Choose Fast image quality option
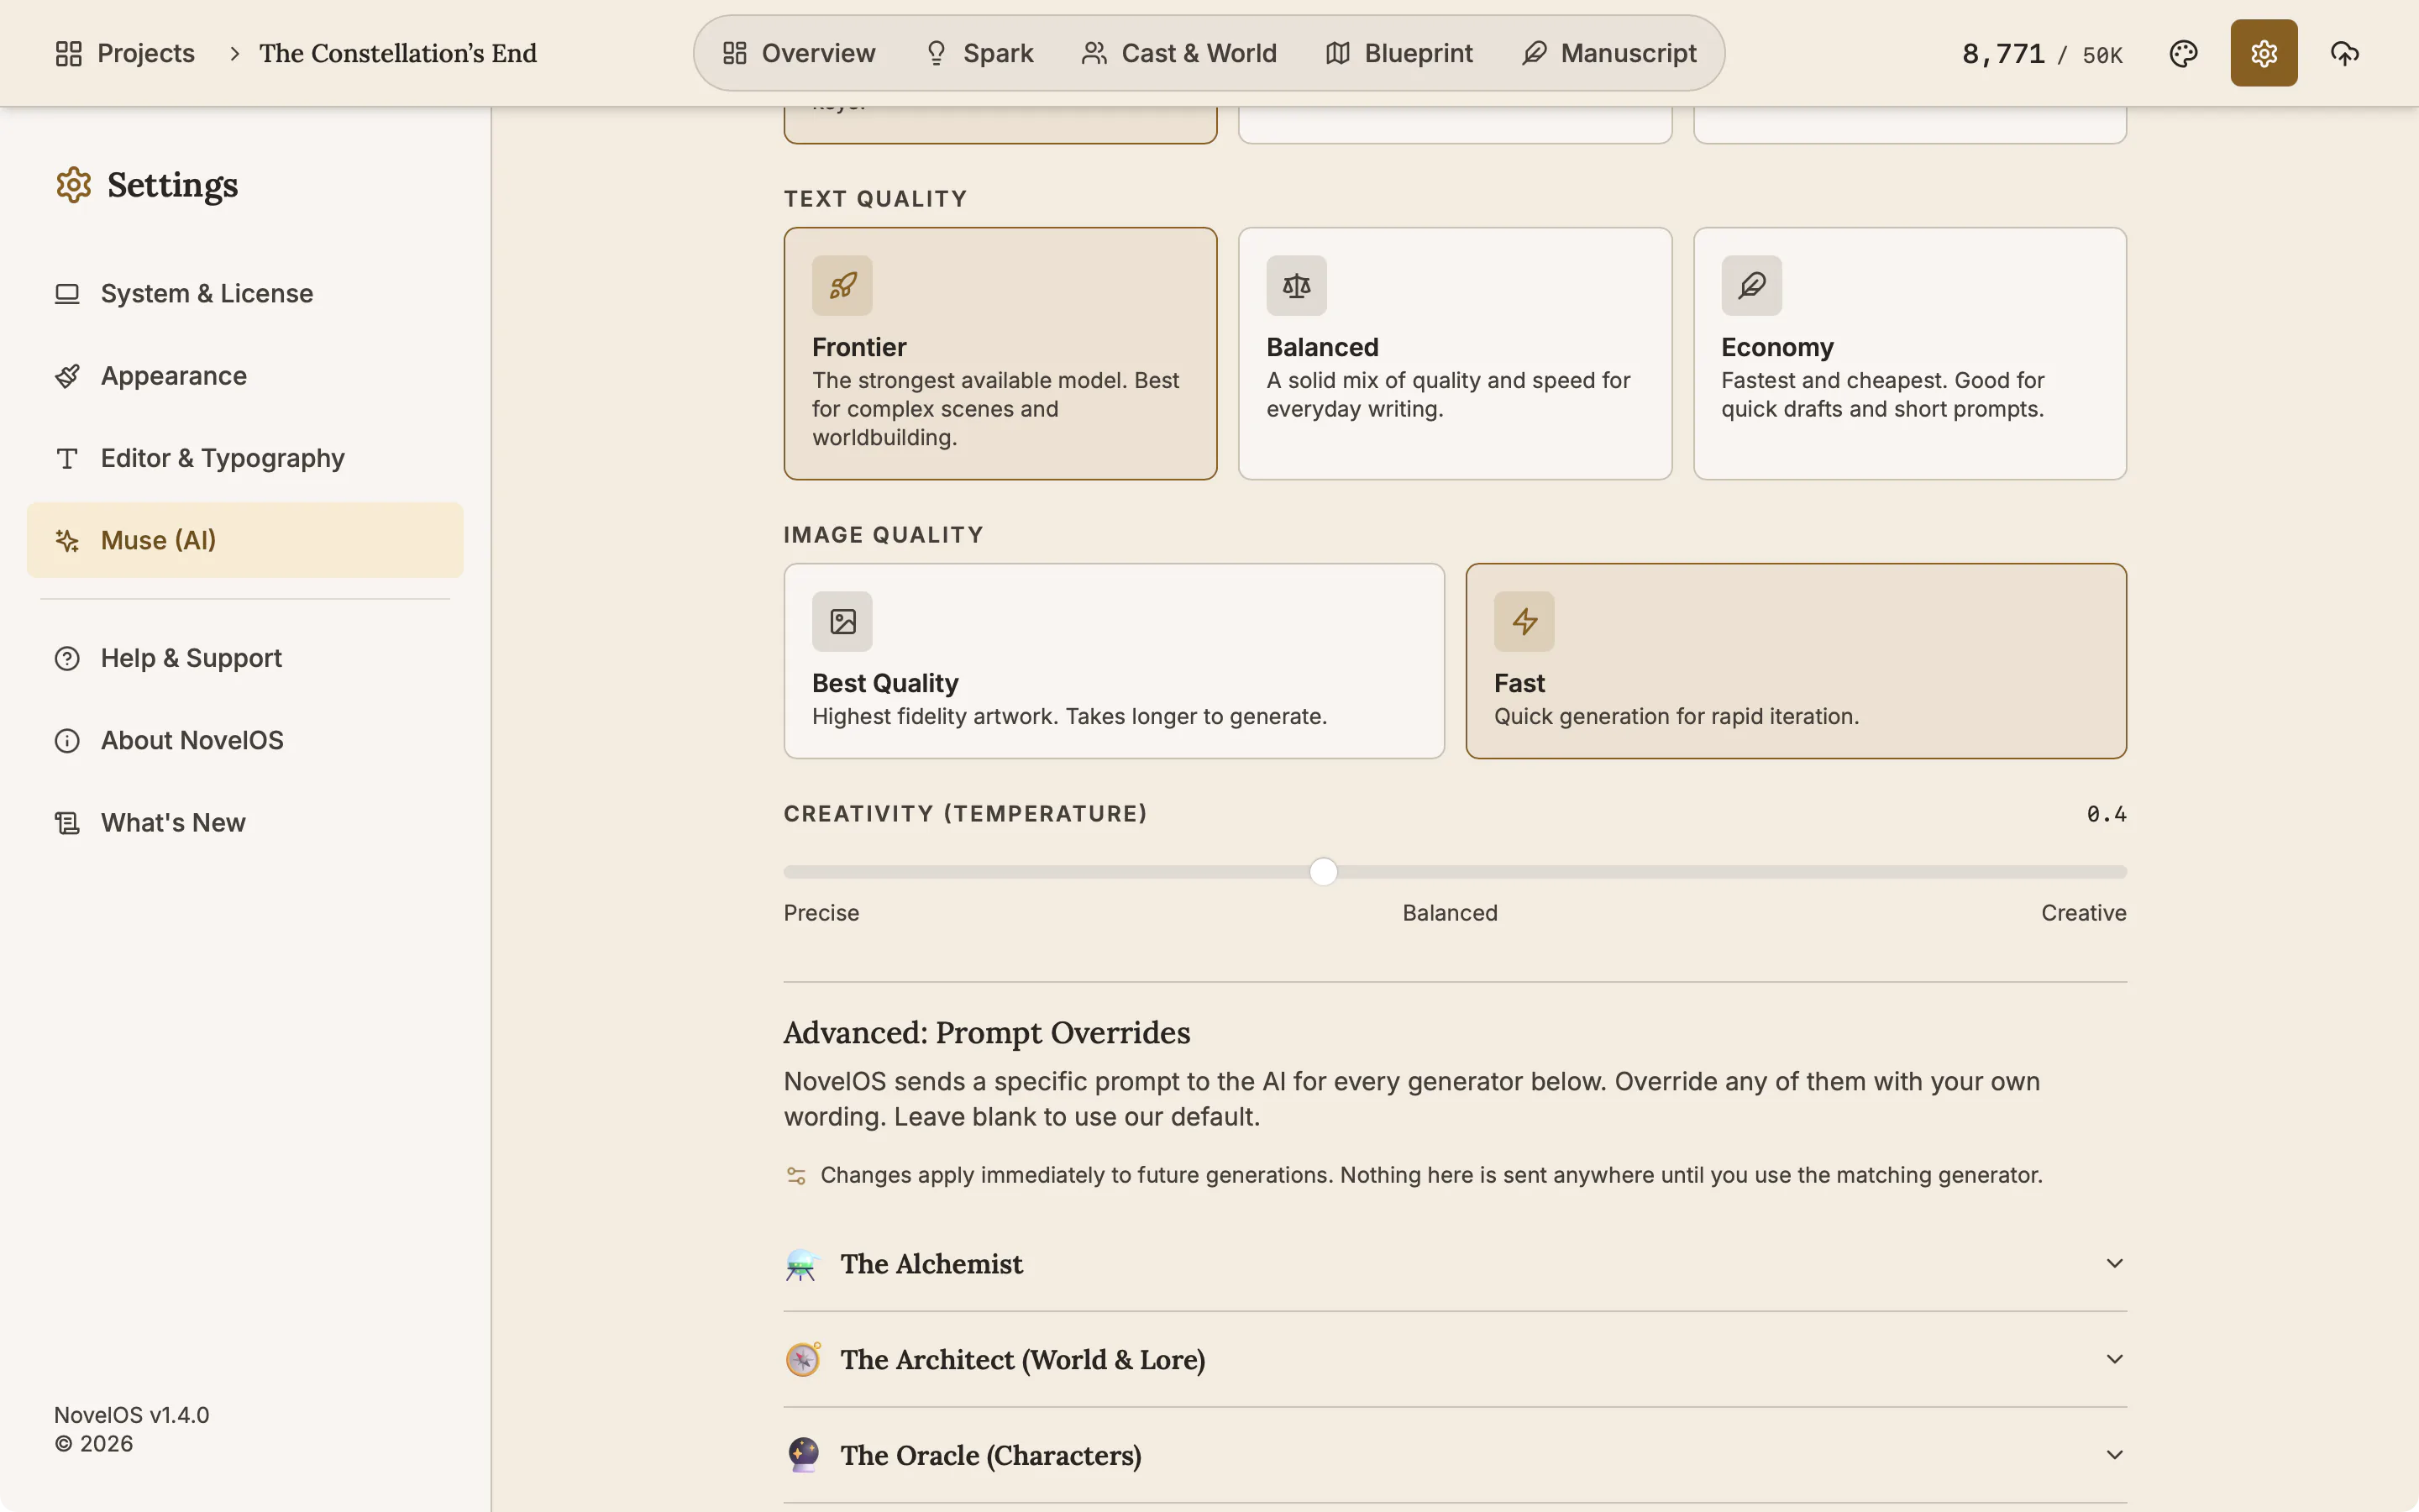This screenshot has width=2419, height=1512. point(1795,661)
